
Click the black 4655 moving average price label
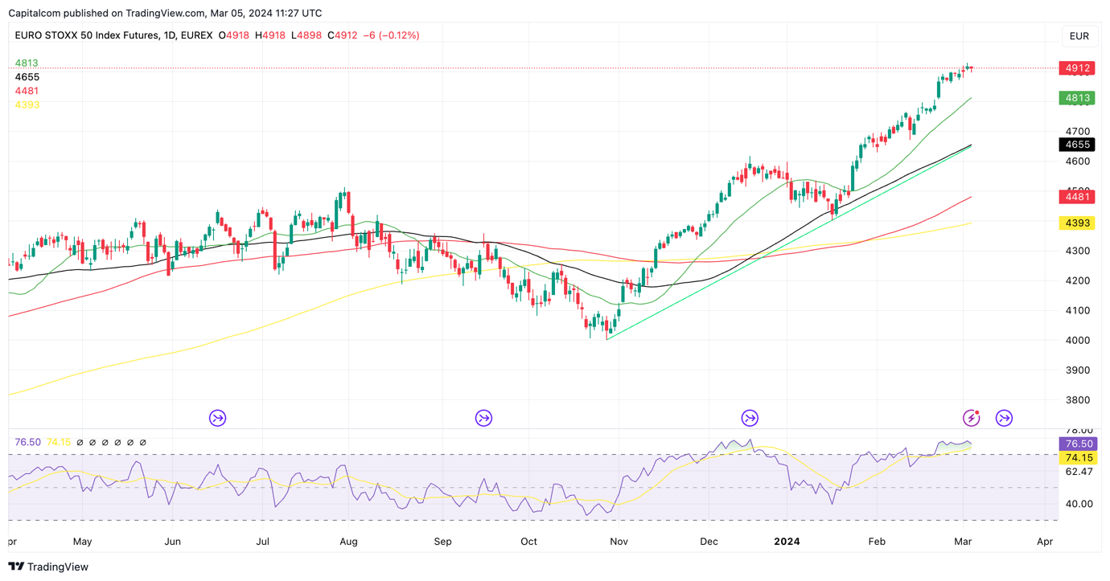(x=1077, y=145)
